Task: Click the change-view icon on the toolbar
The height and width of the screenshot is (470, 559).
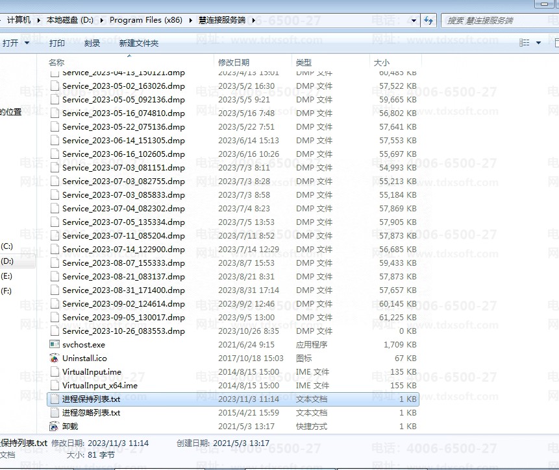Action: (x=525, y=42)
